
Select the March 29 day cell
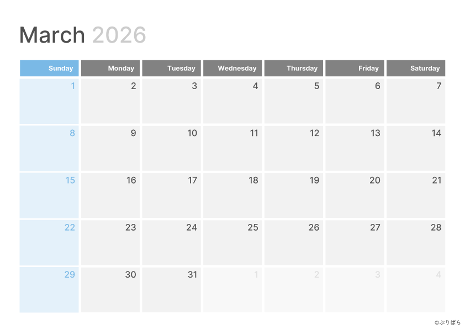[49, 290]
